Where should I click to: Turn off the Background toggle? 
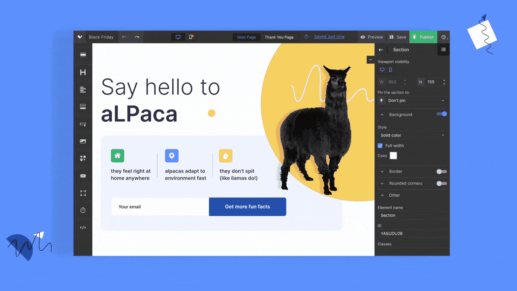click(x=442, y=114)
